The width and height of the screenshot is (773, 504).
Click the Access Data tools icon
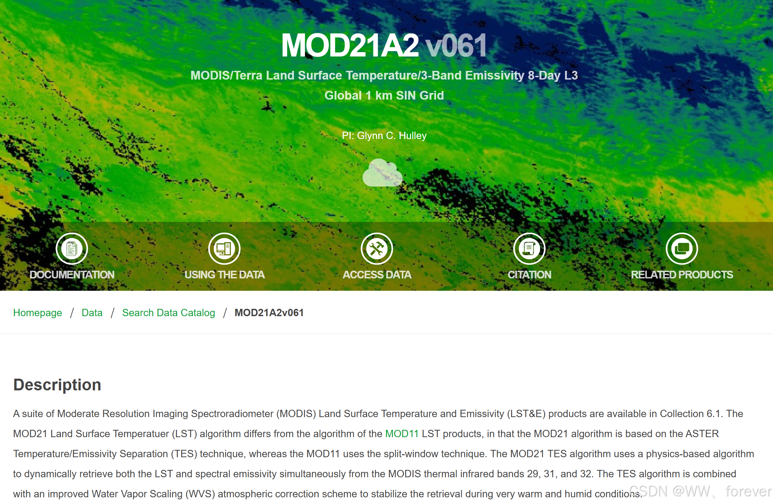click(x=377, y=249)
